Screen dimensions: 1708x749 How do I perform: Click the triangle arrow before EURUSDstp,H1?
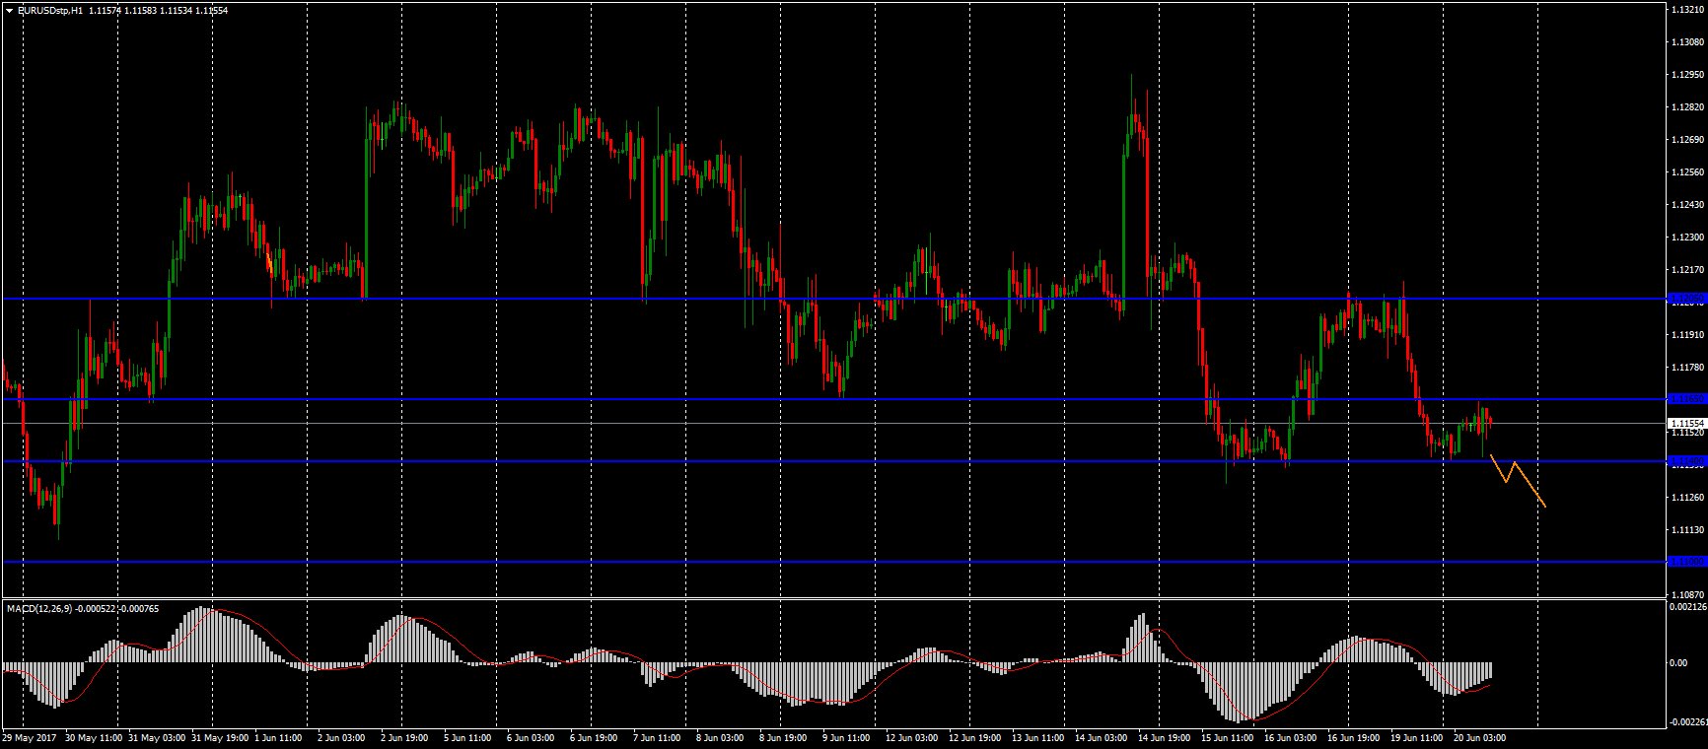(9, 10)
